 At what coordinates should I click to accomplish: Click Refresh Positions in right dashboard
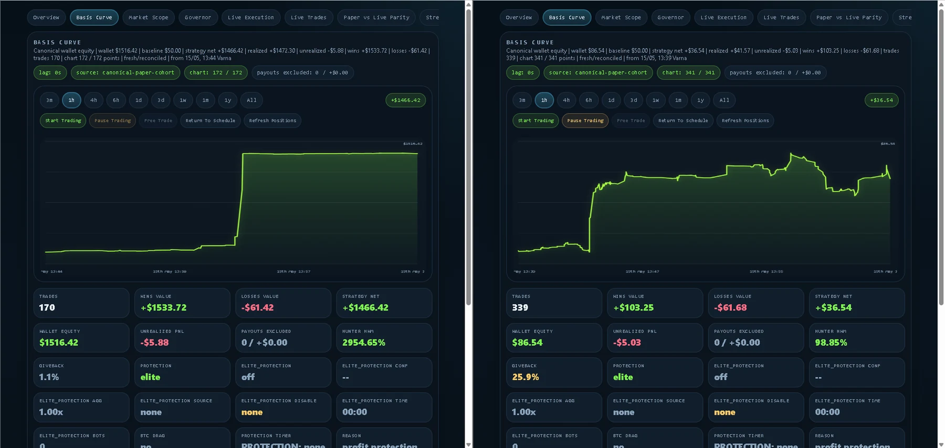point(745,121)
